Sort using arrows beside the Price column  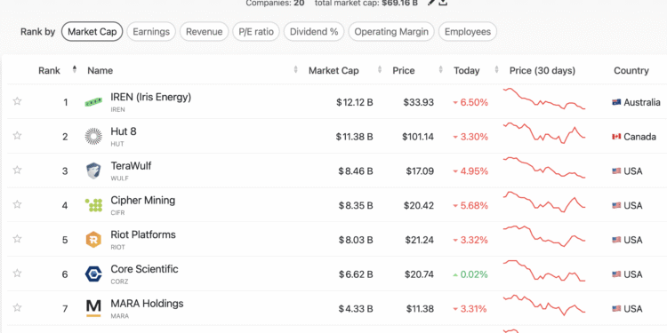(x=441, y=69)
